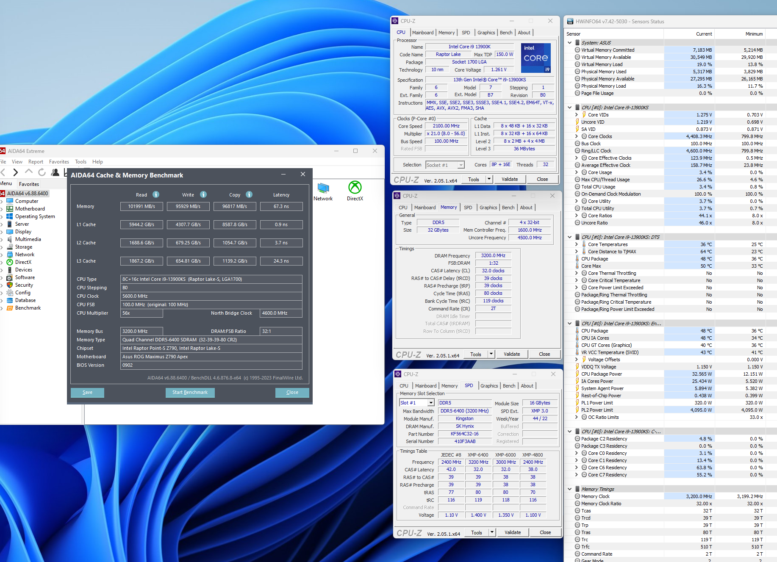
Task: Collapse the CPU [#0] Intel Core i9-13900KS group
Action: coord(570,108)
